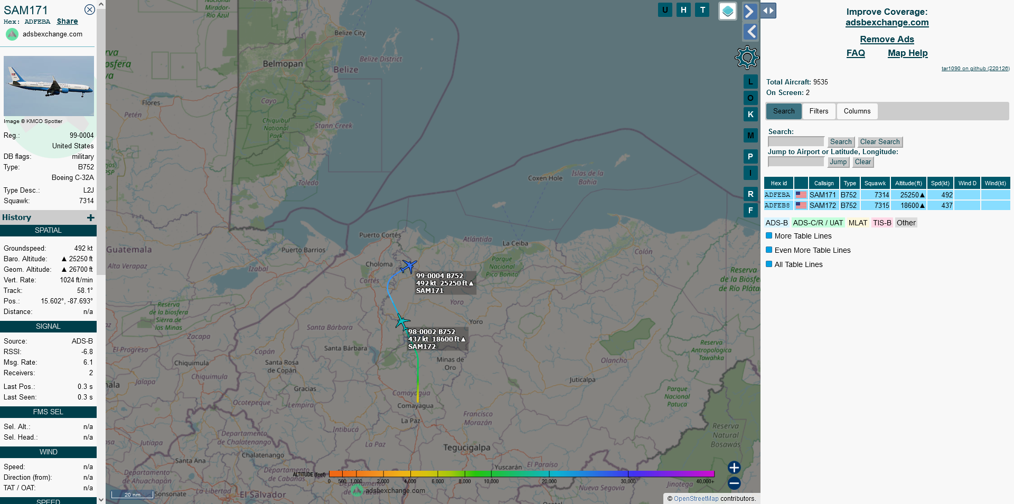Toggle the I map button

(x=750, y=173)
